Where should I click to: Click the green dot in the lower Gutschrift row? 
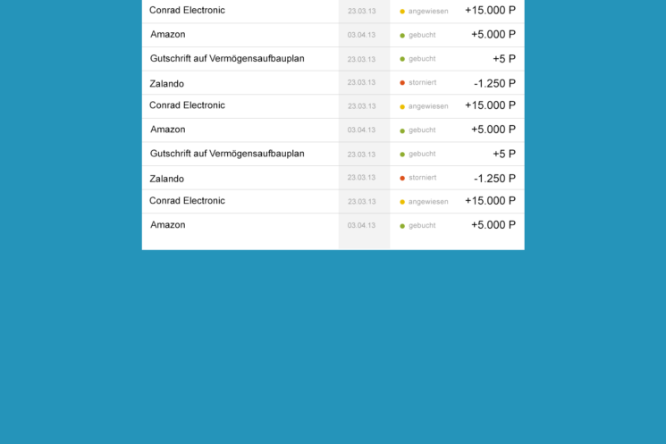click(x=402, y=155)
